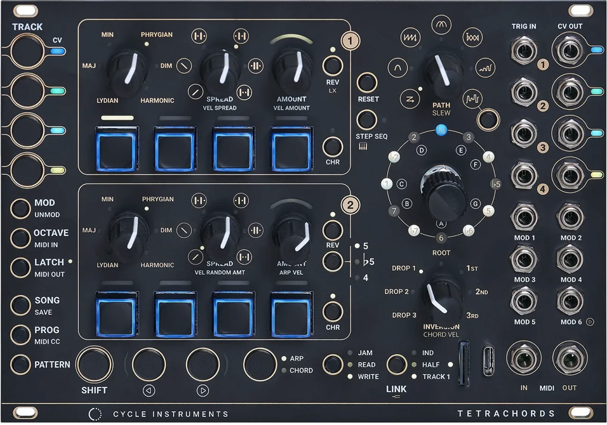Viewport: 607px width, 425px height.
Task: Cycle the LINK mode button
Action: click(397, 364)
